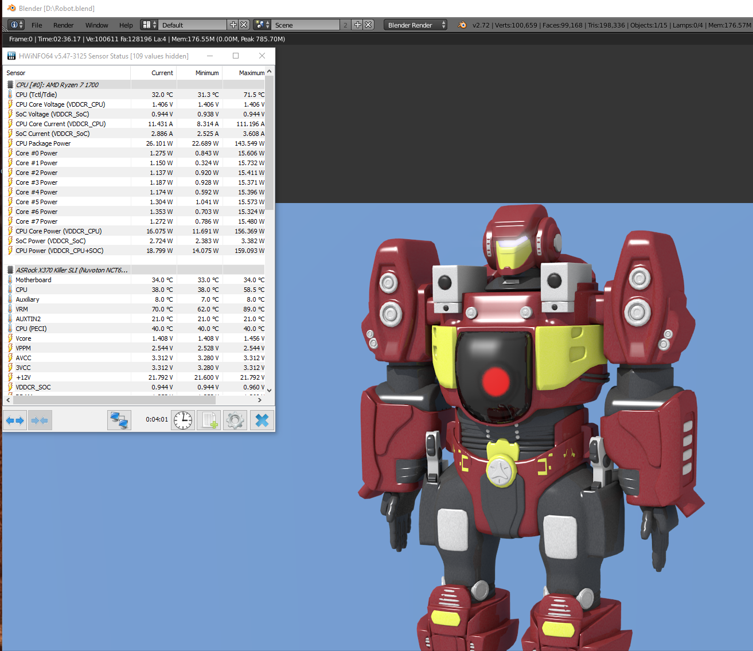Image resolution: width=753 pixels, height=651 pixels.
Task: Click the AMD Ryzen 7 1700 CPU chip icon
Action: (x=10, y=84)
